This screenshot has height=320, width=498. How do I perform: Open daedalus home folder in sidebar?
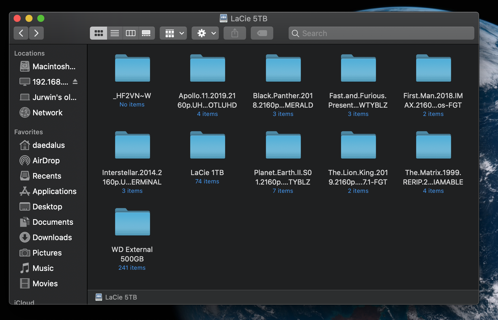coord(48,145)
